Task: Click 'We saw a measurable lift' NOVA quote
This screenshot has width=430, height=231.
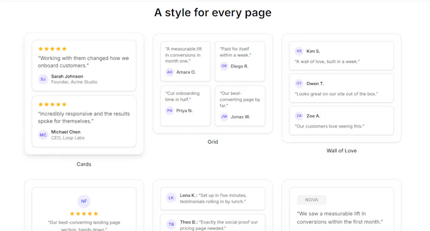Action: 340,218
